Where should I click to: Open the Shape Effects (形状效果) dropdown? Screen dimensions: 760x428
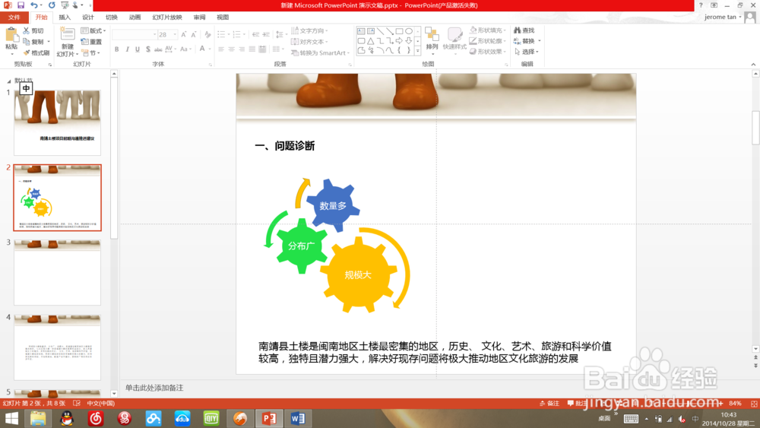coord(488,52)
